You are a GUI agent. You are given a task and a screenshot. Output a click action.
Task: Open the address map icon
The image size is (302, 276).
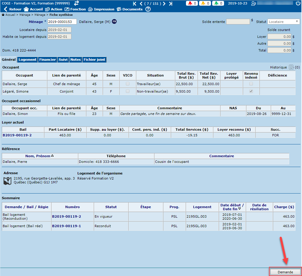8,180
